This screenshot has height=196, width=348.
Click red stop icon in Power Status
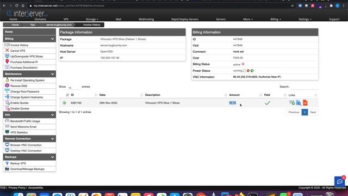[248, 71]
